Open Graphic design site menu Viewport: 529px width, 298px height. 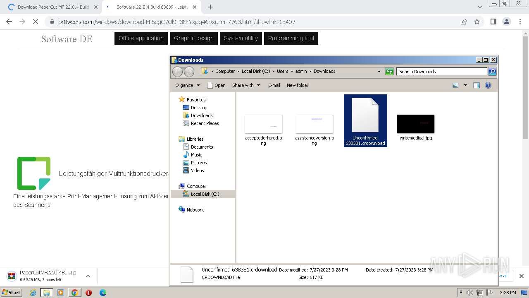pyautogui.click(x=194, y=38)
